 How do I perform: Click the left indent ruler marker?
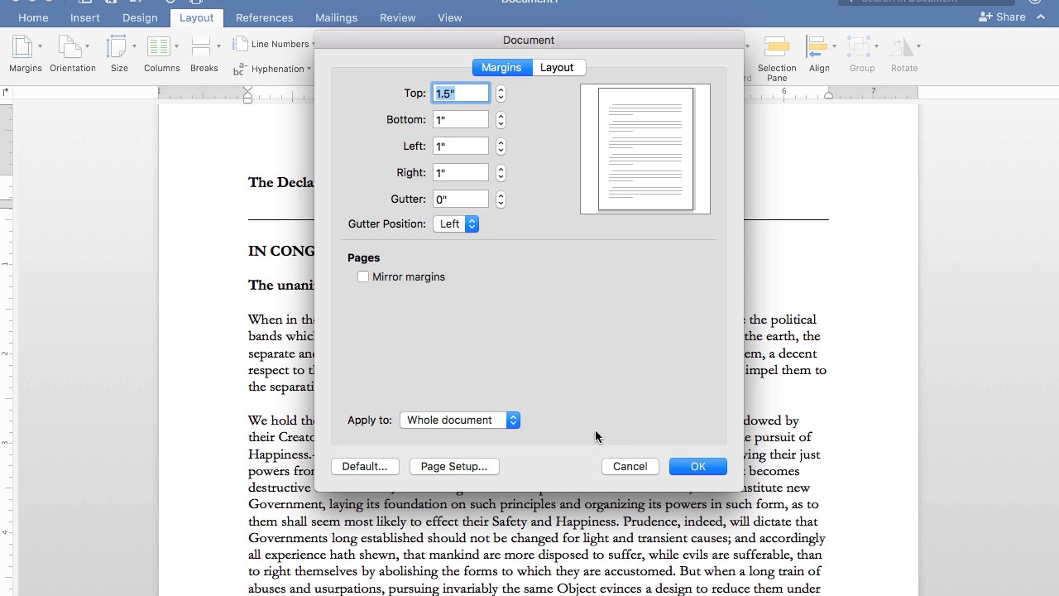click(247, 96)
